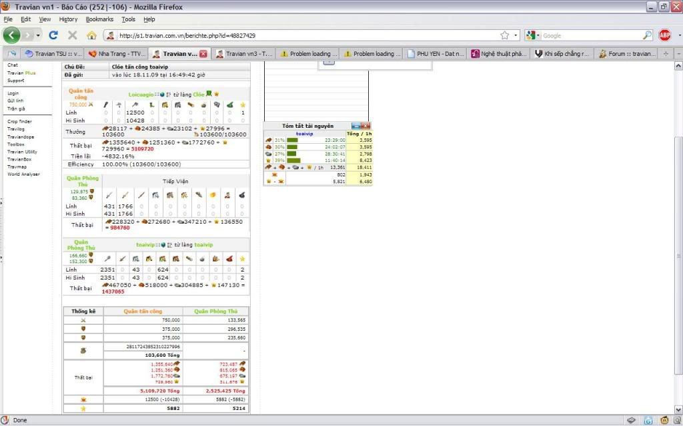683x426 pixels.
Task: Switch to the PHU YEN - Dat n... tab
Action: click(x=434, y=53)
